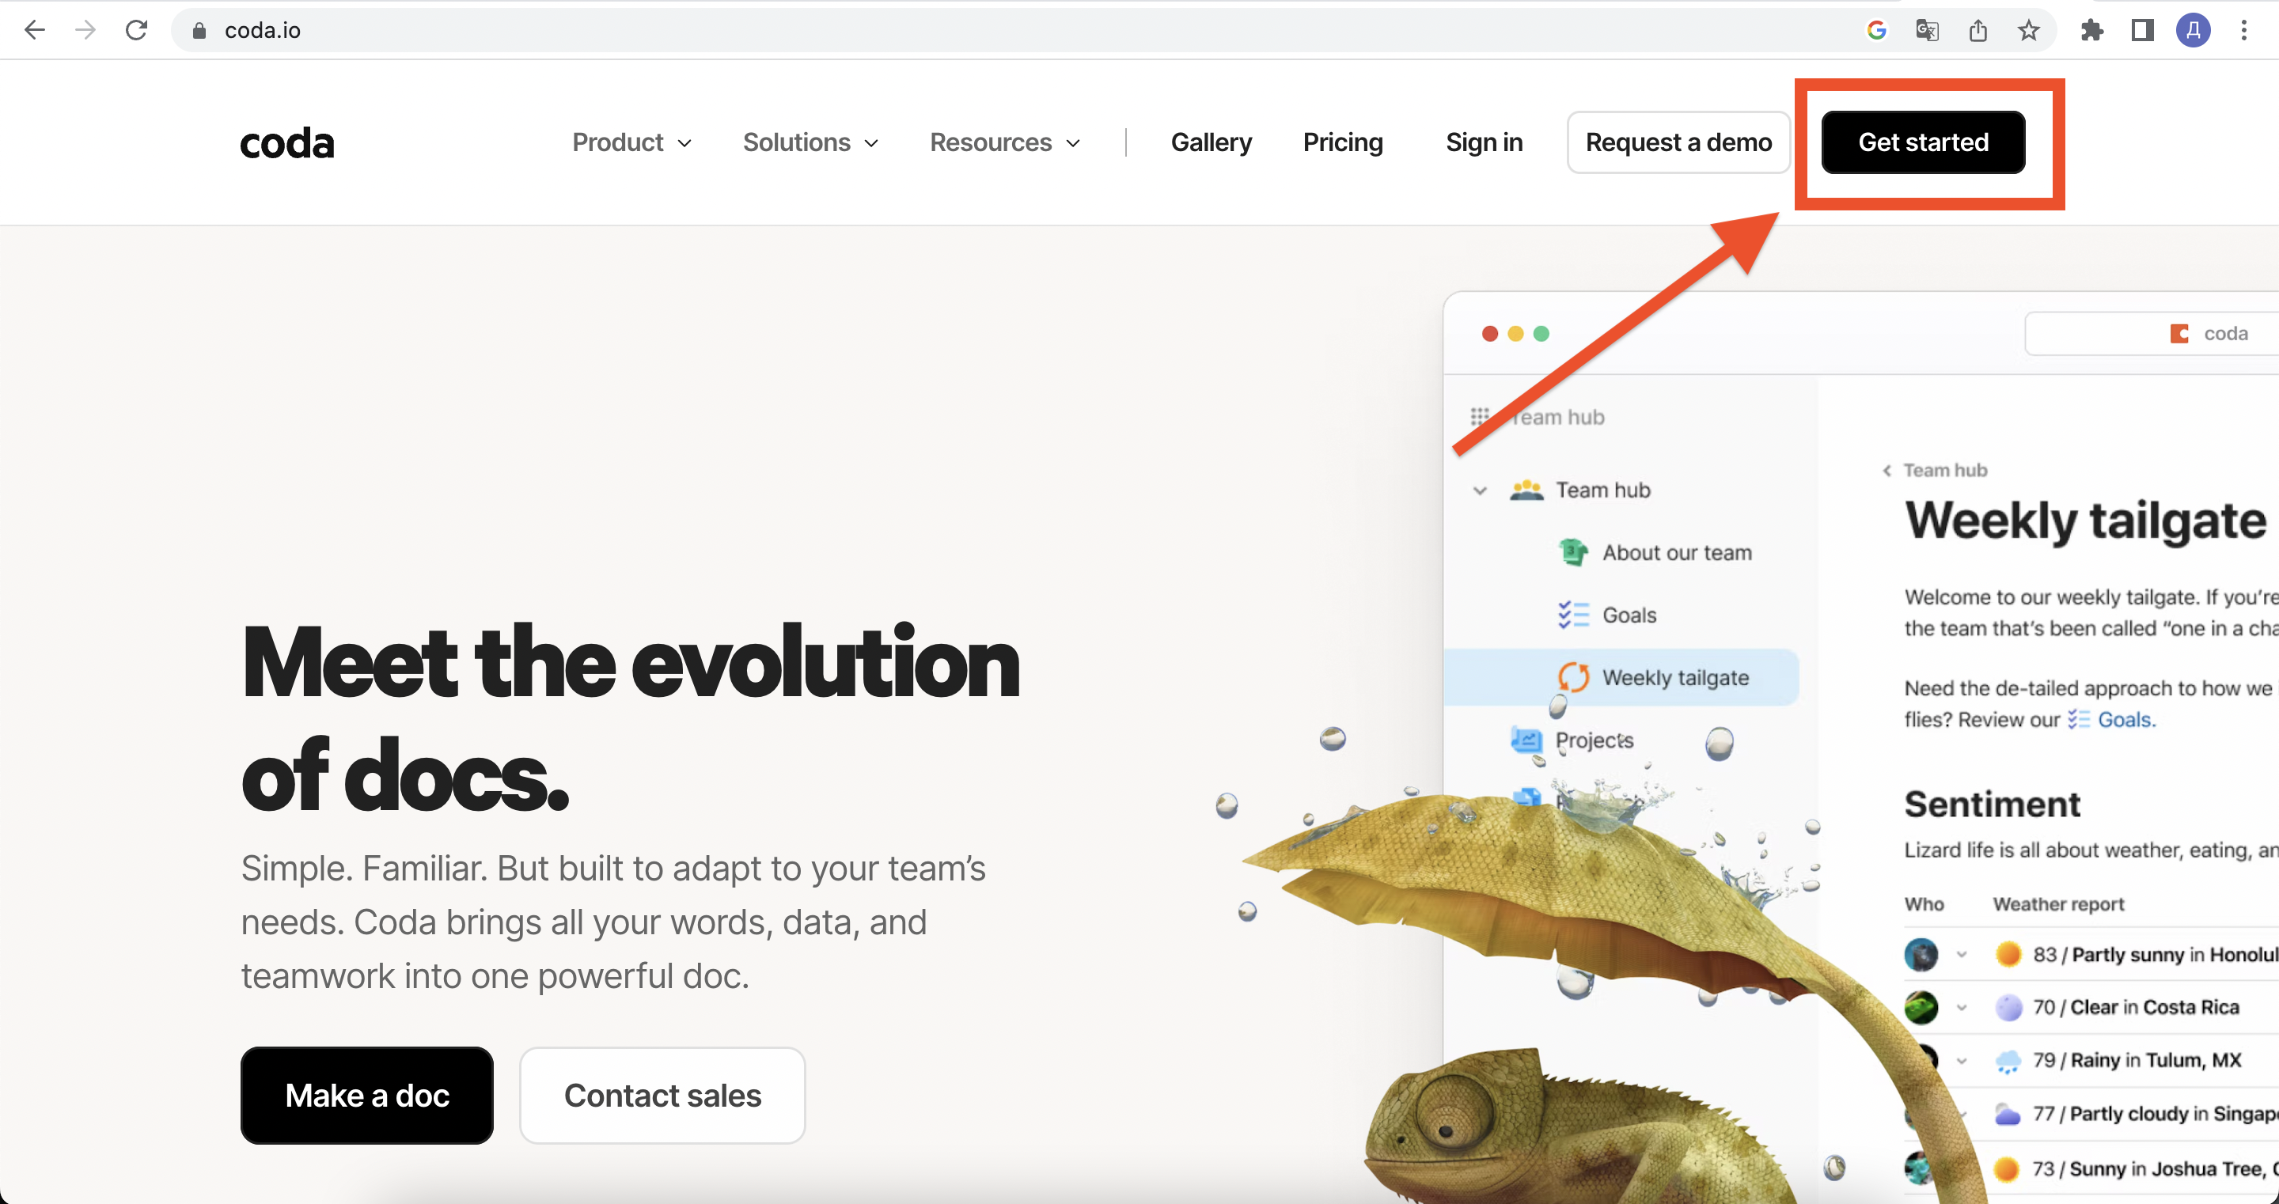The height and width of the screenshot is (1204, 2279).
Task: Open the Chrome profile avatar
Action: [2194, 30]
